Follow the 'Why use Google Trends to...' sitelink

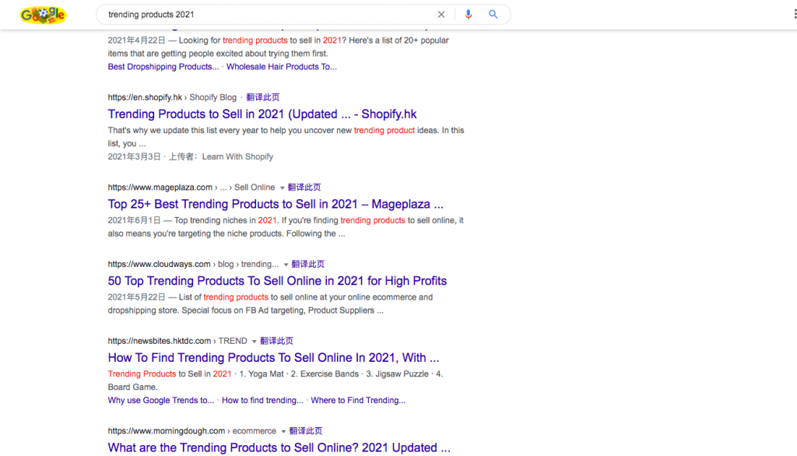point(160,400)
